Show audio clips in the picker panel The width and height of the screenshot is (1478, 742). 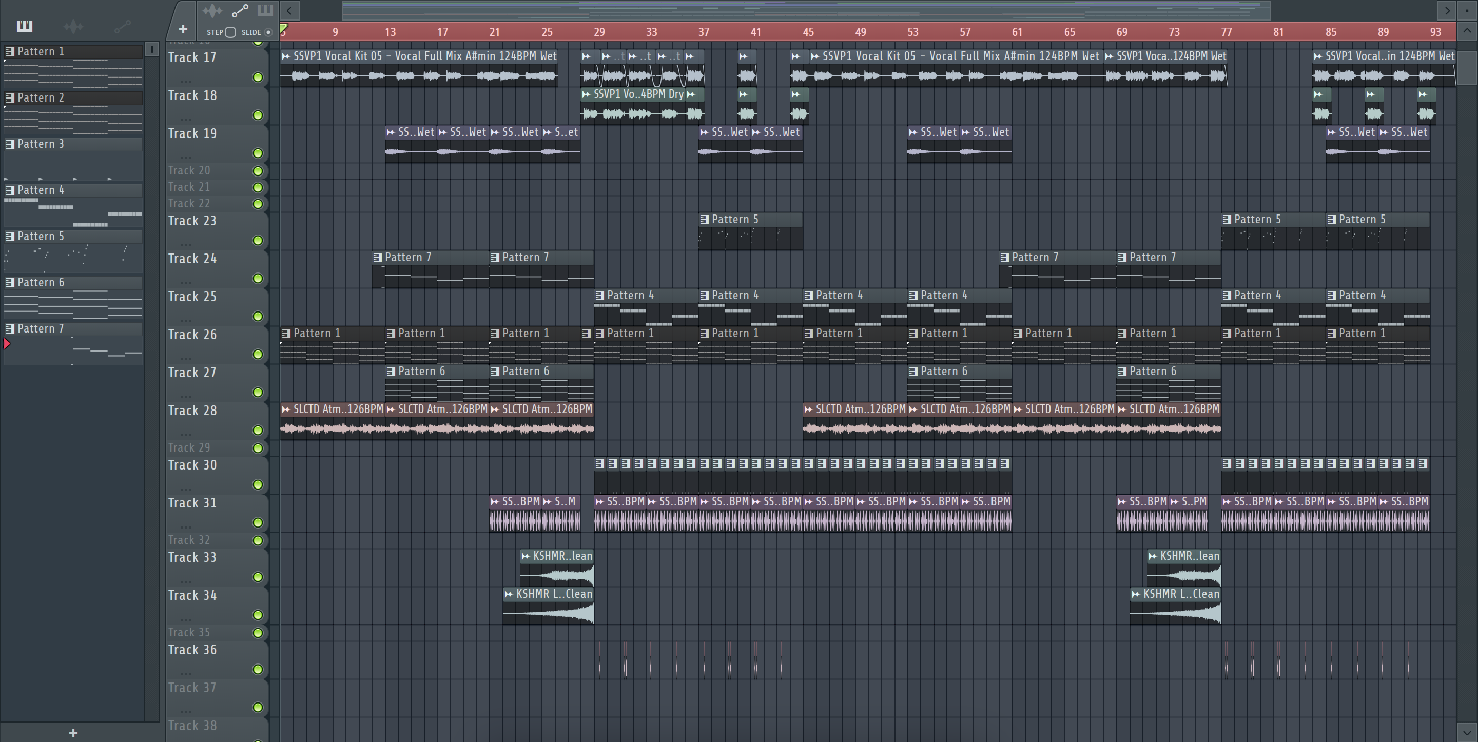pyautogui.click(x=73, y=26)
